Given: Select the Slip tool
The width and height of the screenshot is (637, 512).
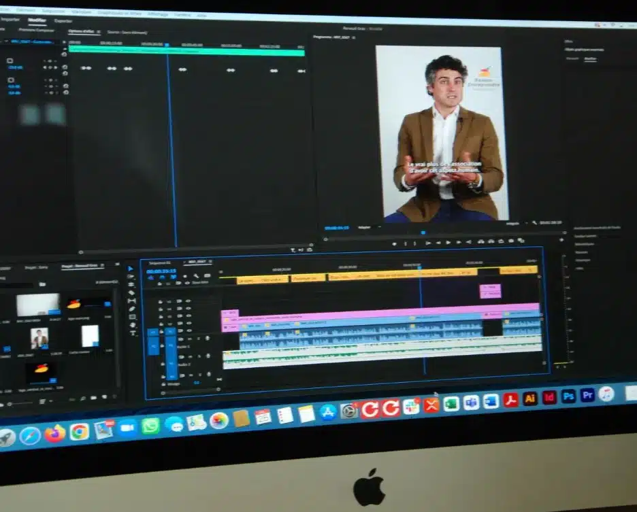Looking at the screenshot, I should point(131,301).
